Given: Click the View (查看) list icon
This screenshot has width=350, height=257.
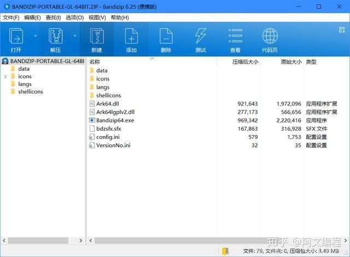Looking at the screenshot, I should point(235,36).
